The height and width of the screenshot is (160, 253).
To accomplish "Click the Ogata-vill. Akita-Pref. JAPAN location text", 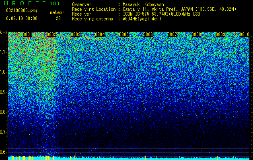I will (179, 9).
